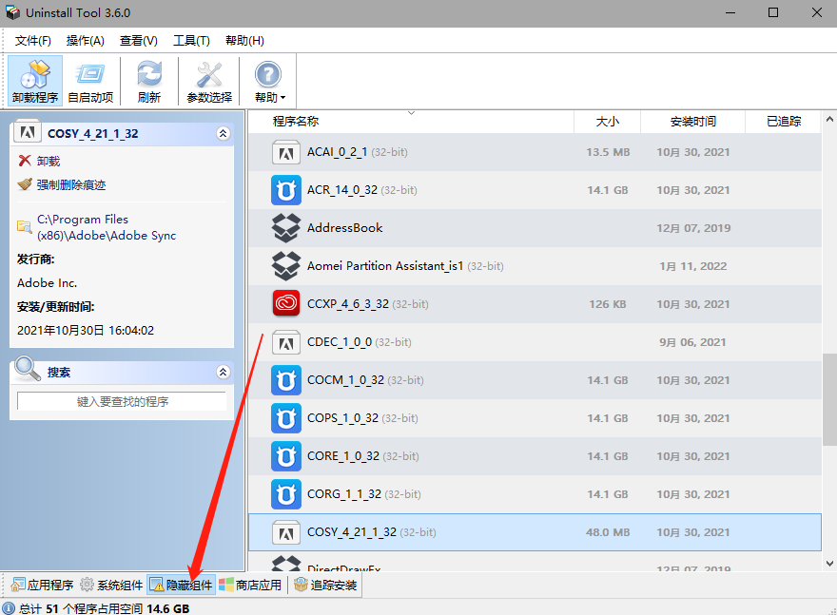This screenshot has width=837, height=615.
Task: Select CDEC_1_0_0 program name
Action: [340, 342]
